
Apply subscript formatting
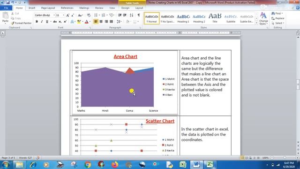60,22
